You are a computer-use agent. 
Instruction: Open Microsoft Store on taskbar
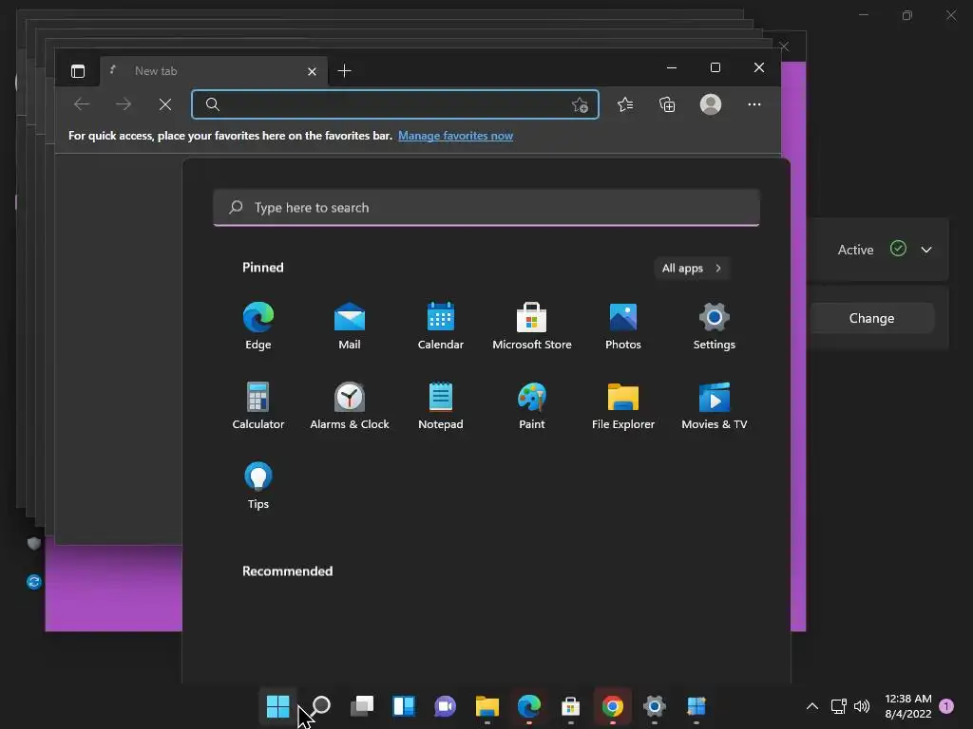coord(570,706)
